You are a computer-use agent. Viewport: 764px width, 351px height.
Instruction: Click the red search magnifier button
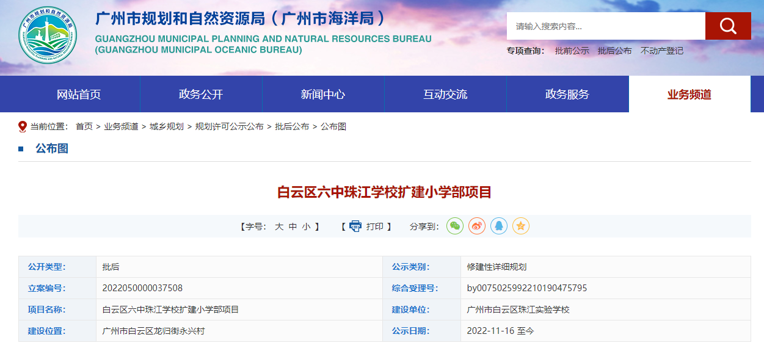[727, 26]
